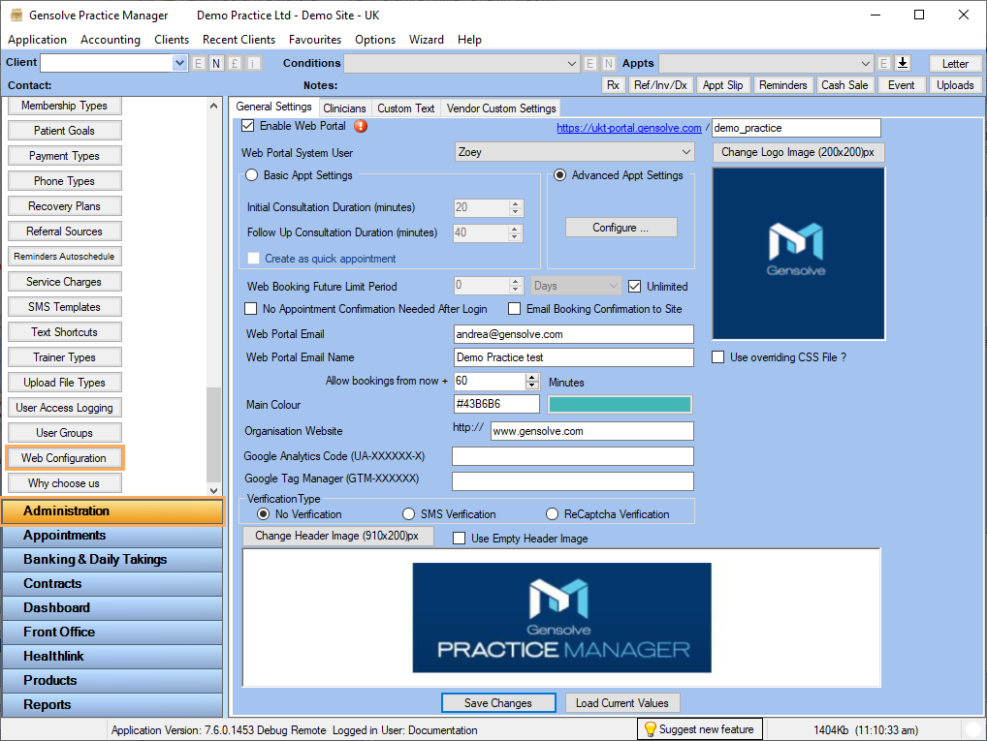Click Change Logo Image (200x200)px button
The image size is (987, 741).
pos(798,152)
